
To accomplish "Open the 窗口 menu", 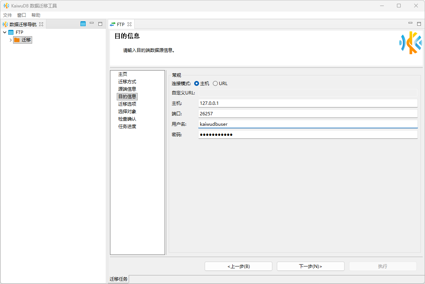I will (22, 15).
